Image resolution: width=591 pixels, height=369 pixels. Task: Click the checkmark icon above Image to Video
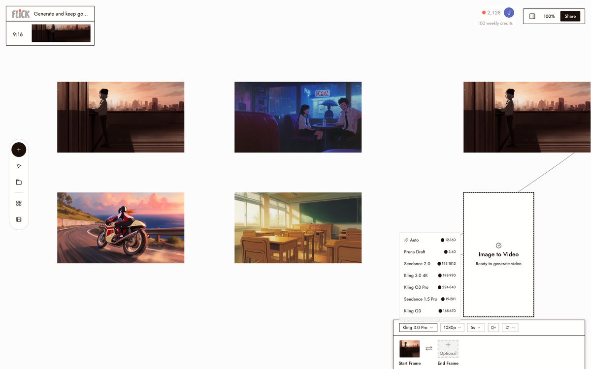[x=498, y=246]
